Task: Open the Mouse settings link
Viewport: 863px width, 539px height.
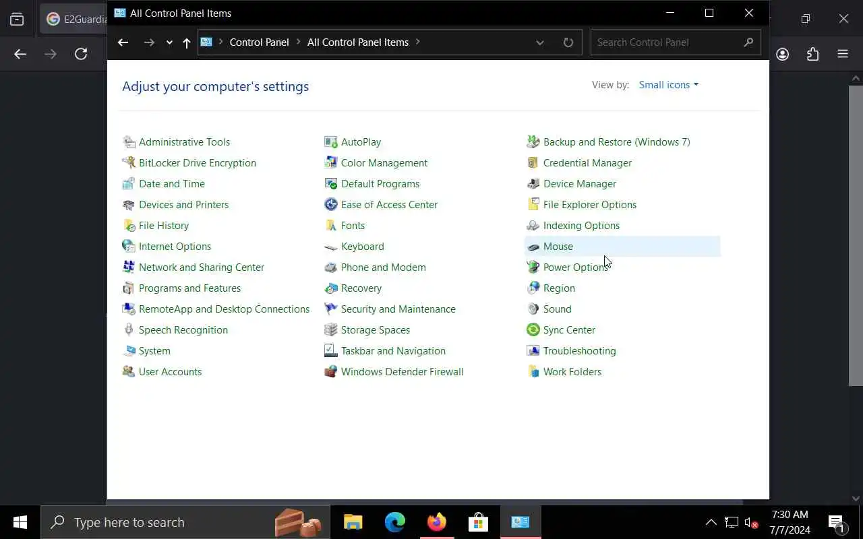Action: pyautogui.click(x=558, y=247)
